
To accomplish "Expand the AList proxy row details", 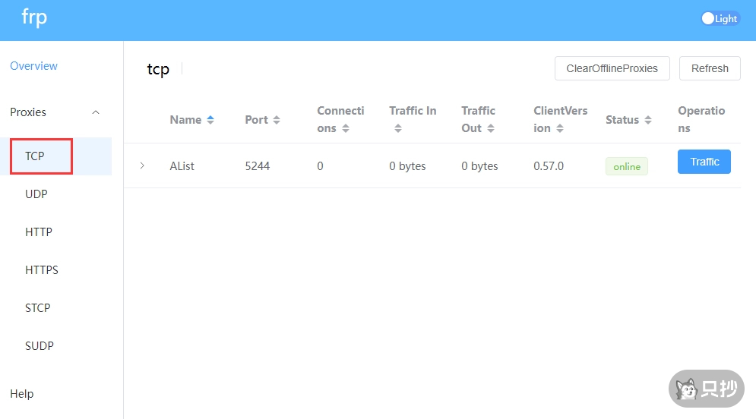I will (x=142, y=165).
